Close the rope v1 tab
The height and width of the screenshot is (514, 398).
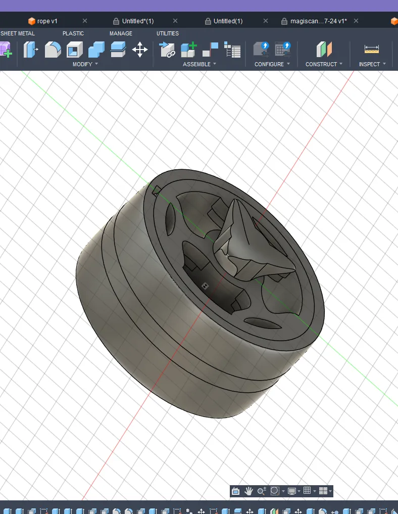click(x=85, y=21)
